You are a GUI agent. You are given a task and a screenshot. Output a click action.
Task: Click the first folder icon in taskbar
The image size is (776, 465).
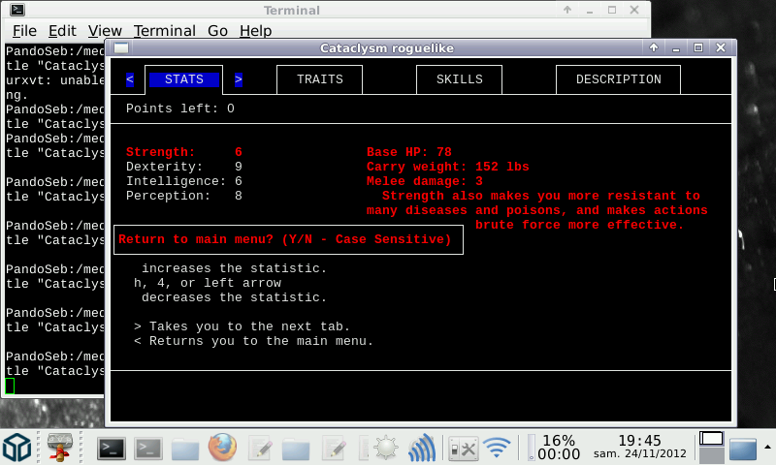coord(185,449)
